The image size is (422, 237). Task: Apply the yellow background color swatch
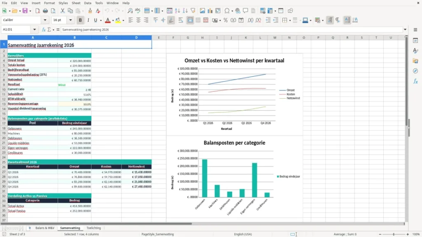click(x=118, y=20)
